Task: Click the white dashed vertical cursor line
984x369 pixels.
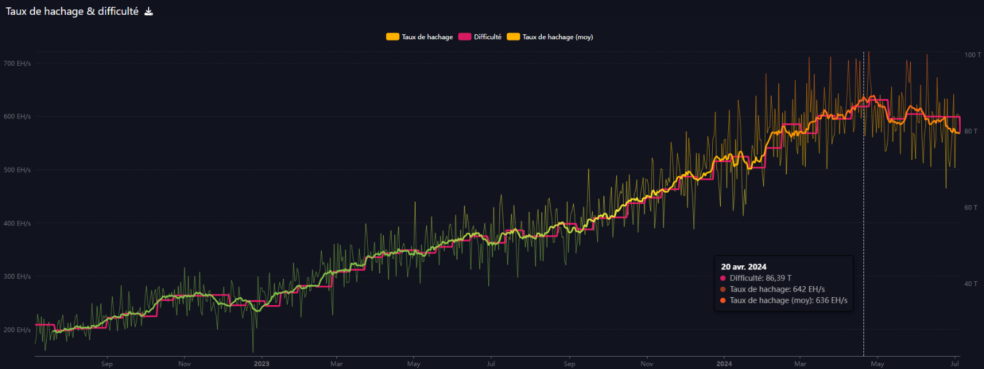Action: click(863, 184)
